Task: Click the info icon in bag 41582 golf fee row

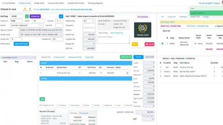Action: click(162, 43)
